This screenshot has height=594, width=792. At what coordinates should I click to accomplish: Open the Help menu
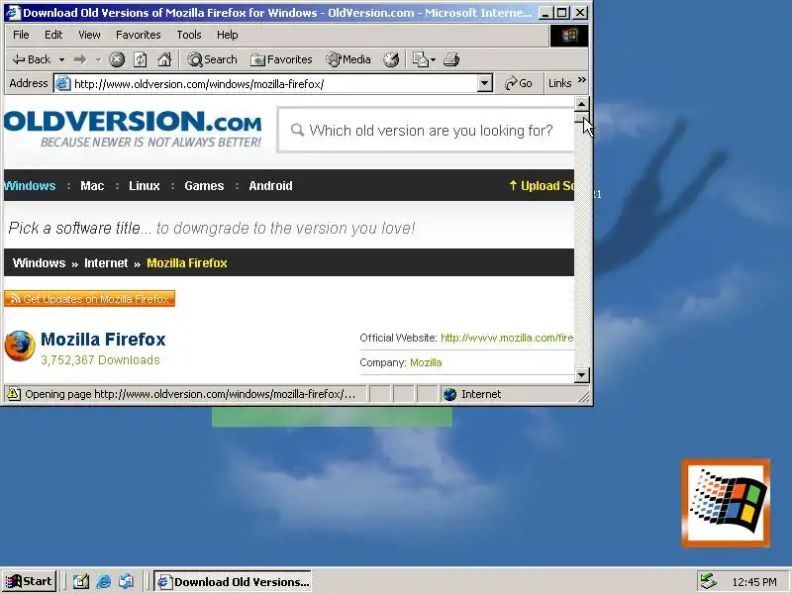228,35
